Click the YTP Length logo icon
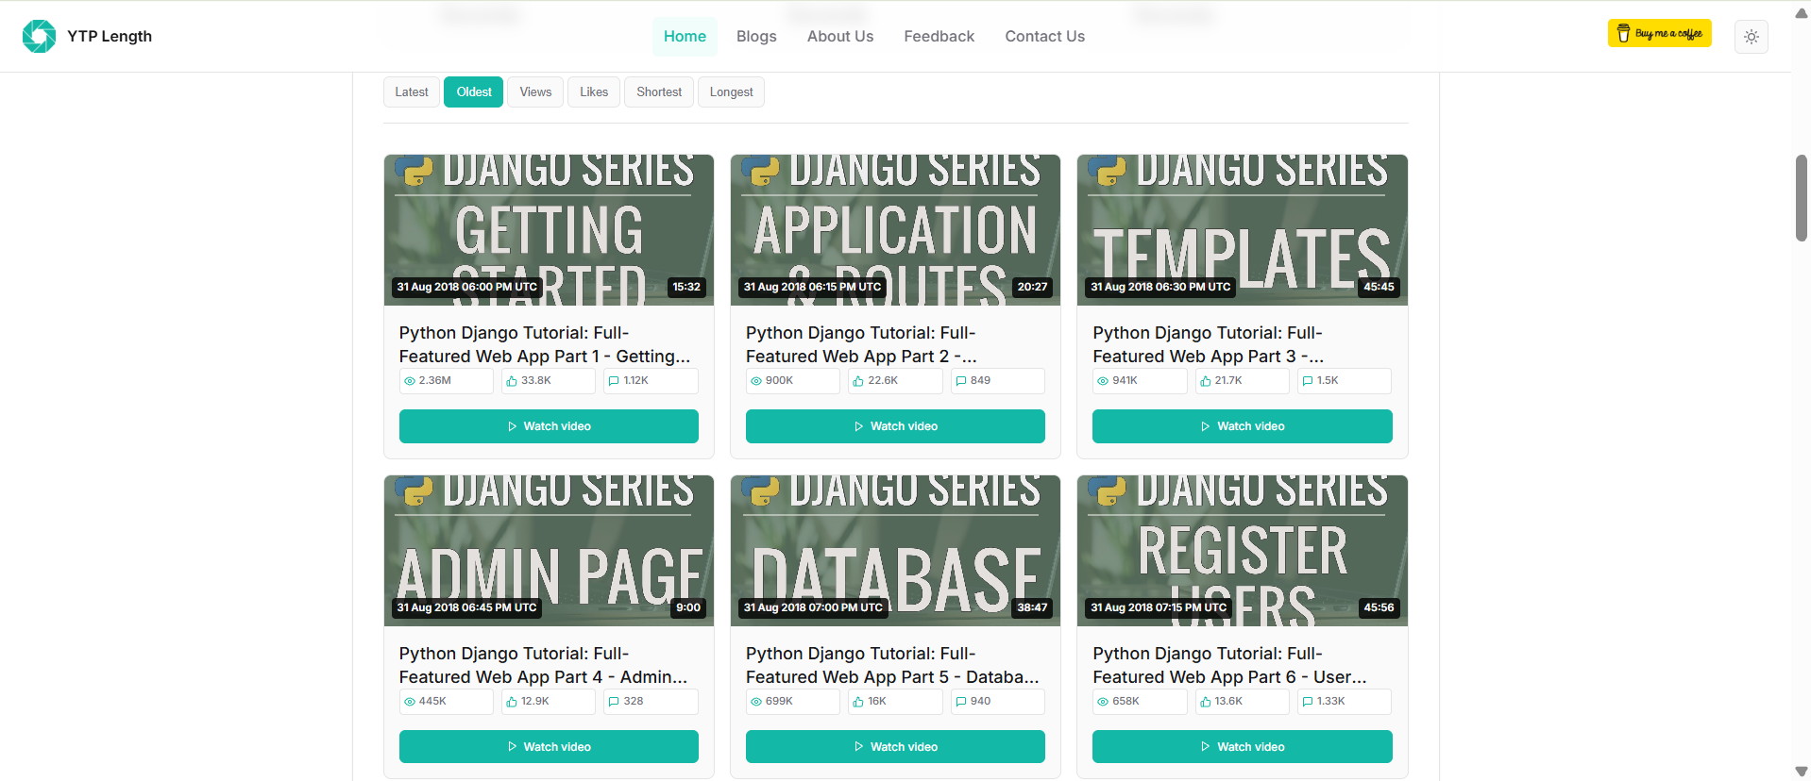This screenshot has height=781, width=1811. click(39, 36)
